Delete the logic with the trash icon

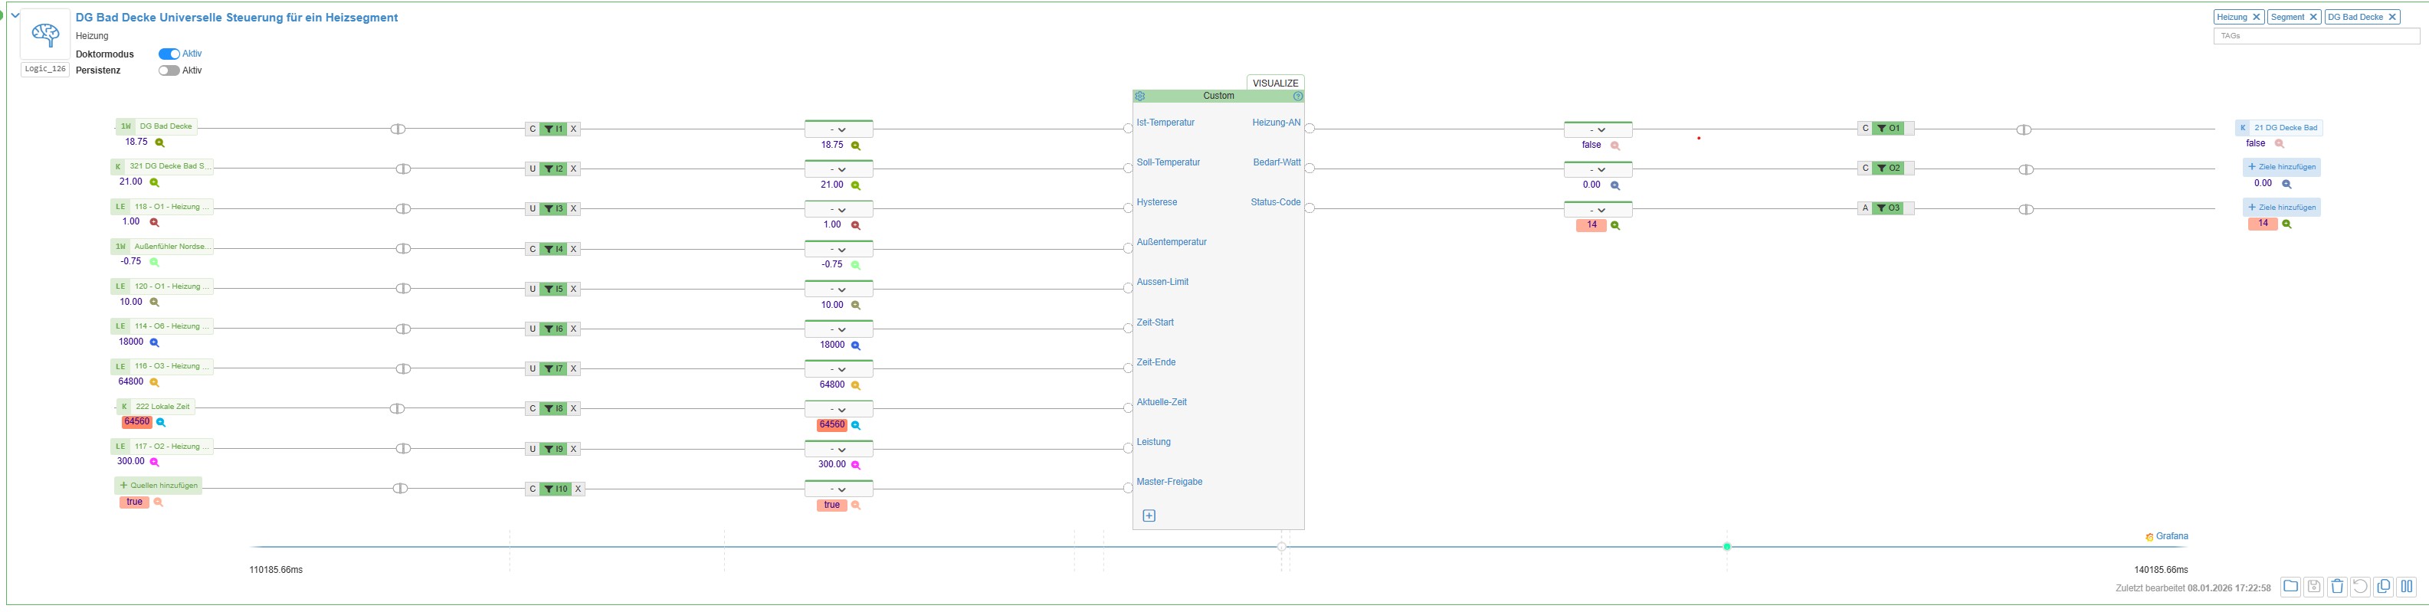point(2336,587)
